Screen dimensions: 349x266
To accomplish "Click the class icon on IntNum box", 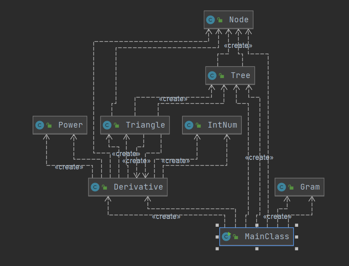I will tap(189, 125).
